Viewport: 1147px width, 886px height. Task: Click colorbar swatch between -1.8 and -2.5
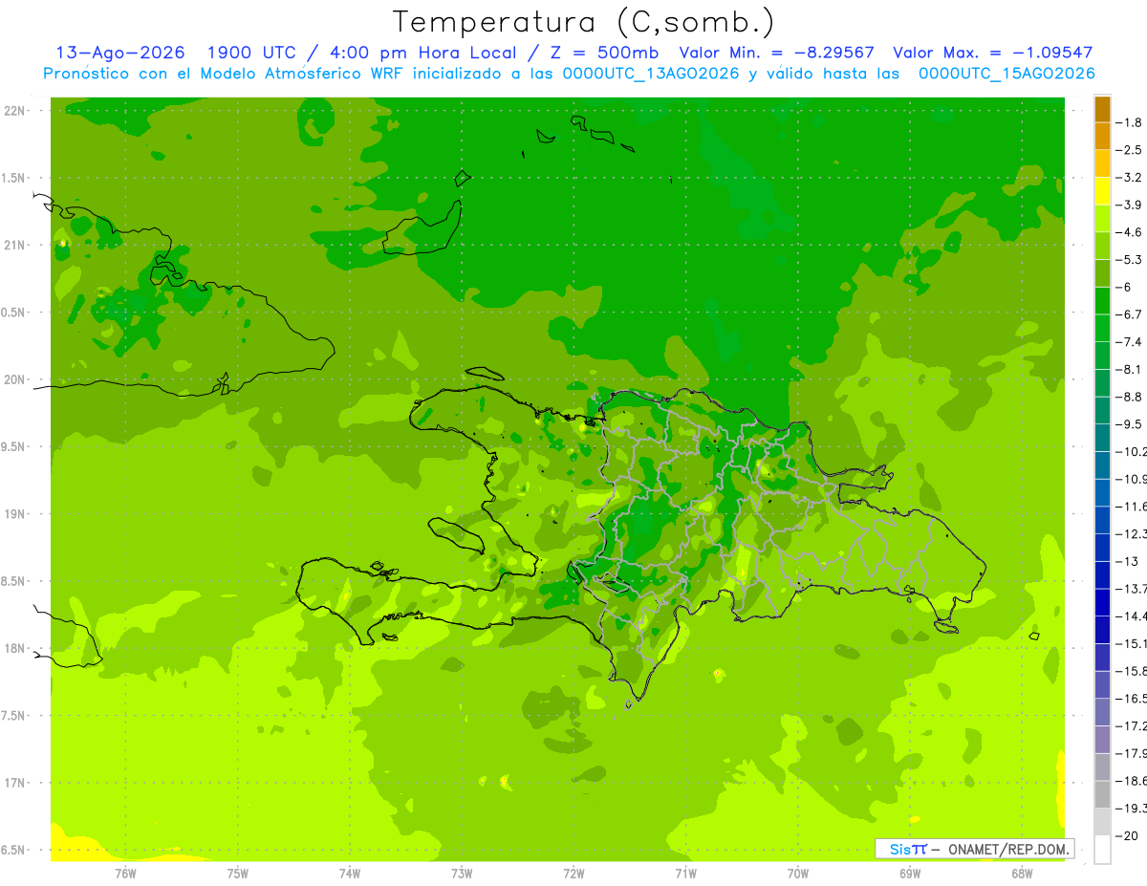[1102, 136]
